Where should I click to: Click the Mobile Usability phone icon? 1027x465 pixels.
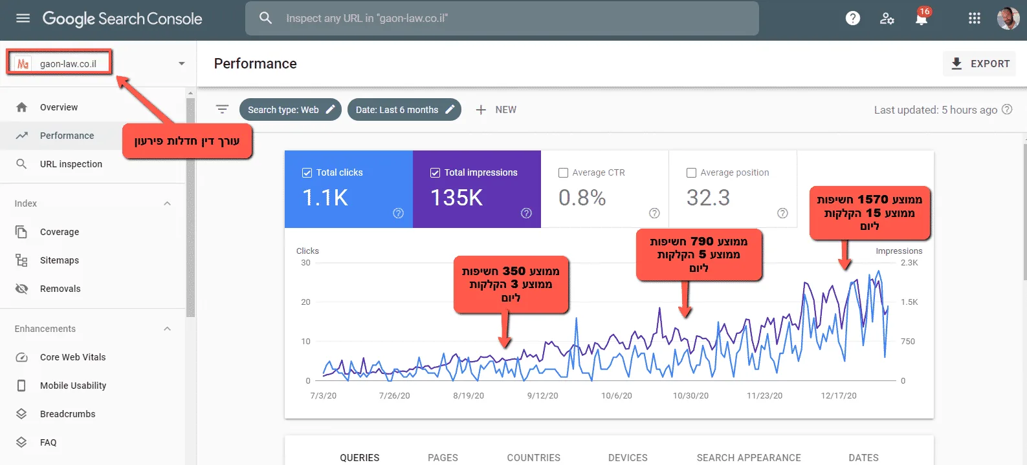21,386
